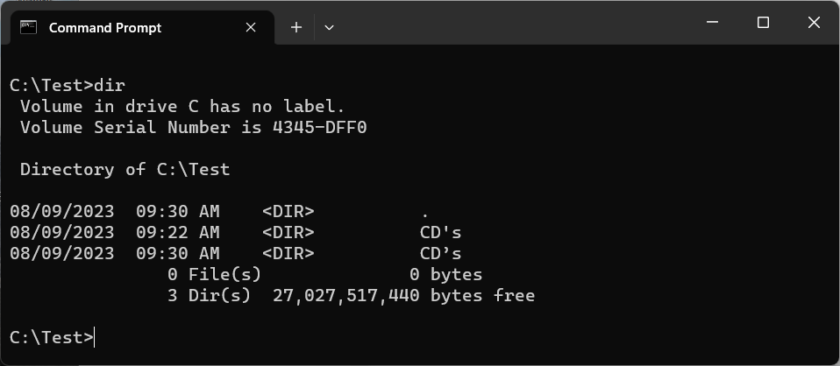Click the 0 File(s) summary line
840x366 pixels.
pyautogui.click(x=324, y=275)
